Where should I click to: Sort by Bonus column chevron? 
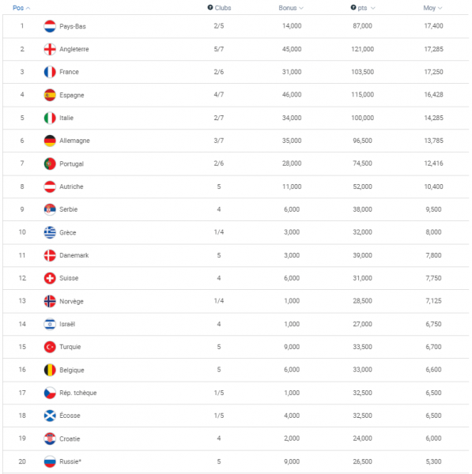pyautogui.click(x=301, y=8)
